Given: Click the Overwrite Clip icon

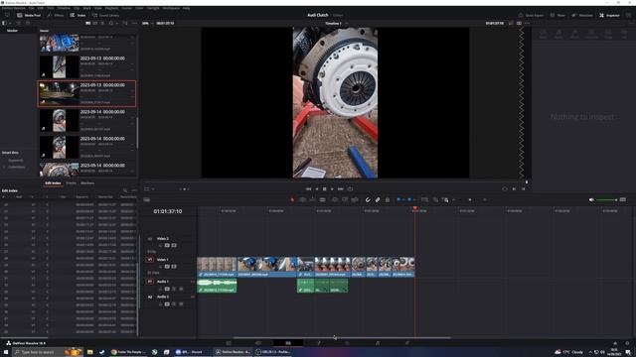Looking at the screenshot, I should tap(345, 199).
